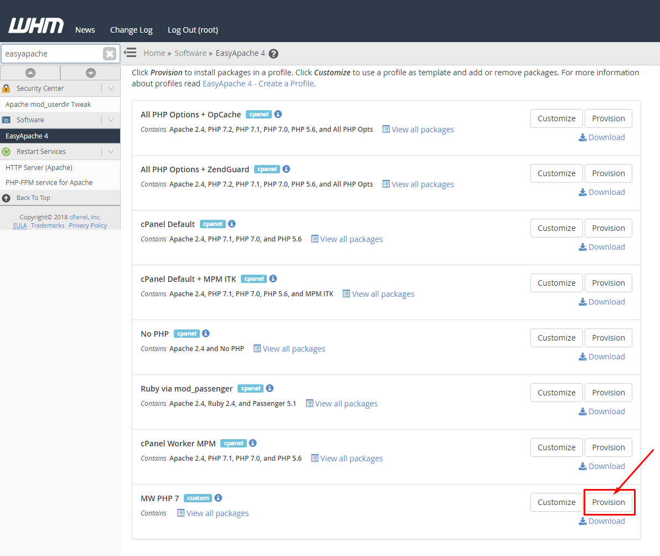660x556 pixels.
Task: Customize the No PHP profile
Action: [x=556, y=338]
